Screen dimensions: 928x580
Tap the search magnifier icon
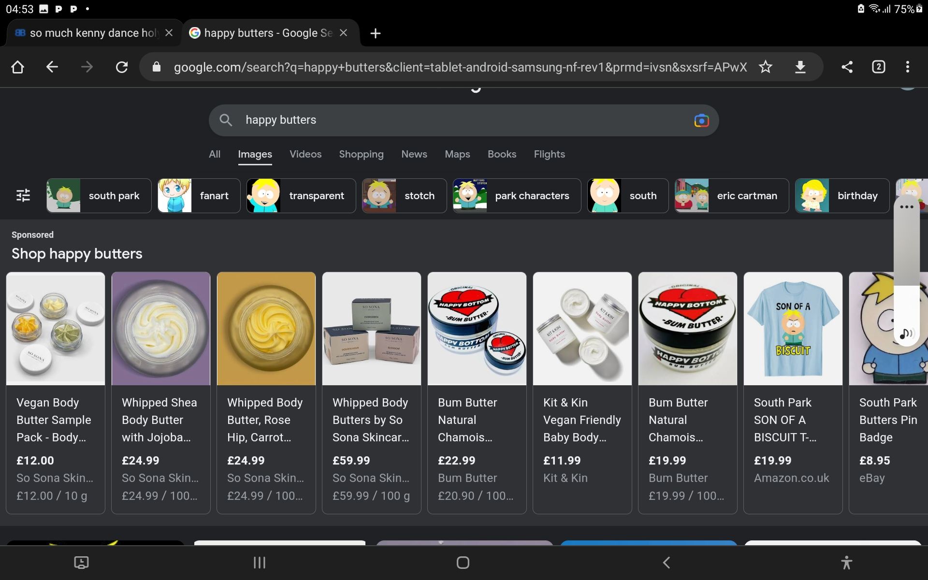(226, 120)
